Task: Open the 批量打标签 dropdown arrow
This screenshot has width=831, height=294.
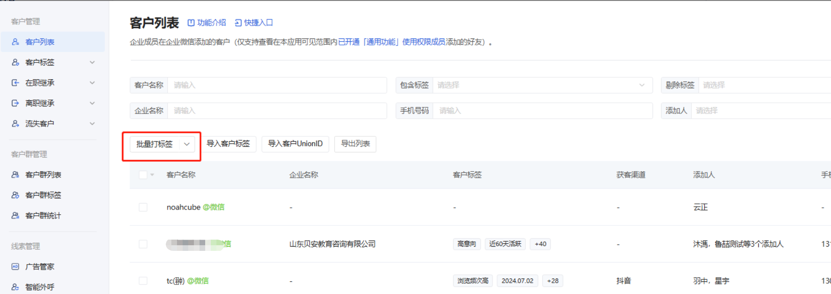Action: (187, 144)
